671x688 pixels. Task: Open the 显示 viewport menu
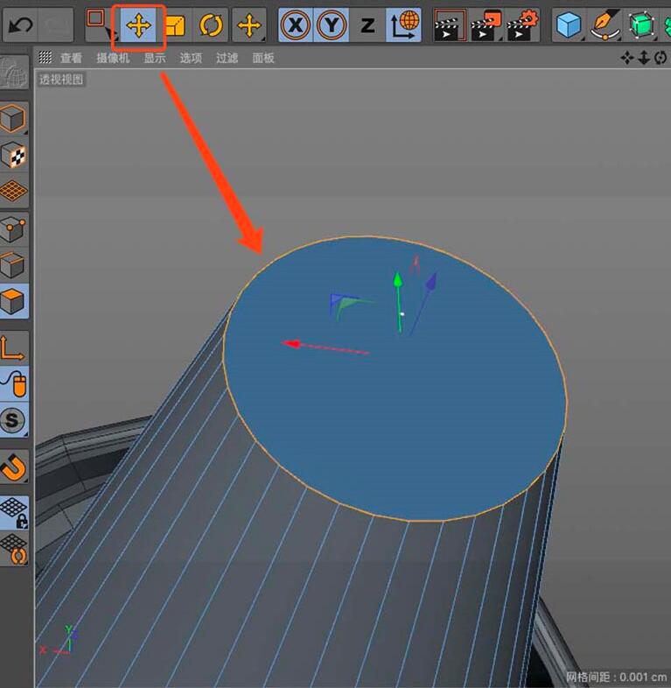click(155, 58)
